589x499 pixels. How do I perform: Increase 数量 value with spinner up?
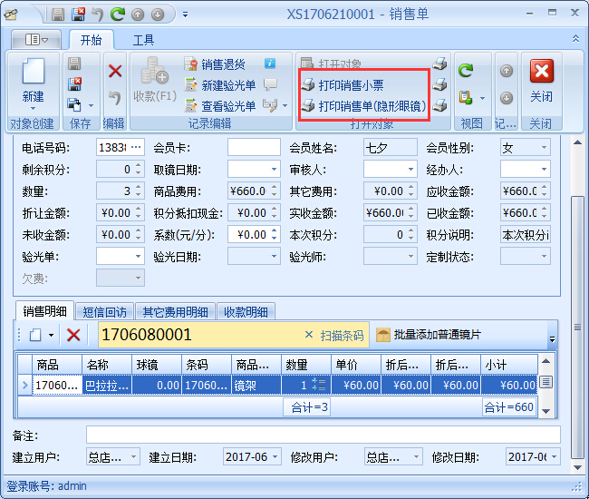(139, 187)
